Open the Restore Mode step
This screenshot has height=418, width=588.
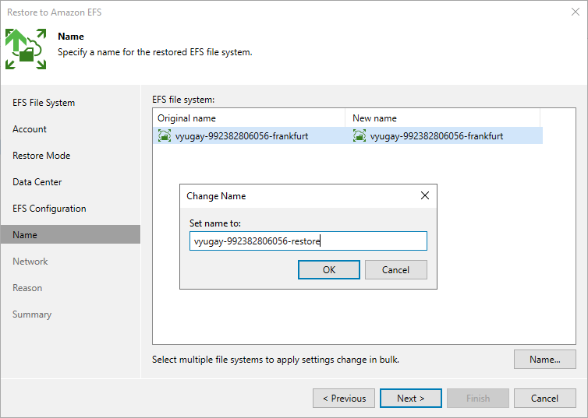(x=41, y=156)
